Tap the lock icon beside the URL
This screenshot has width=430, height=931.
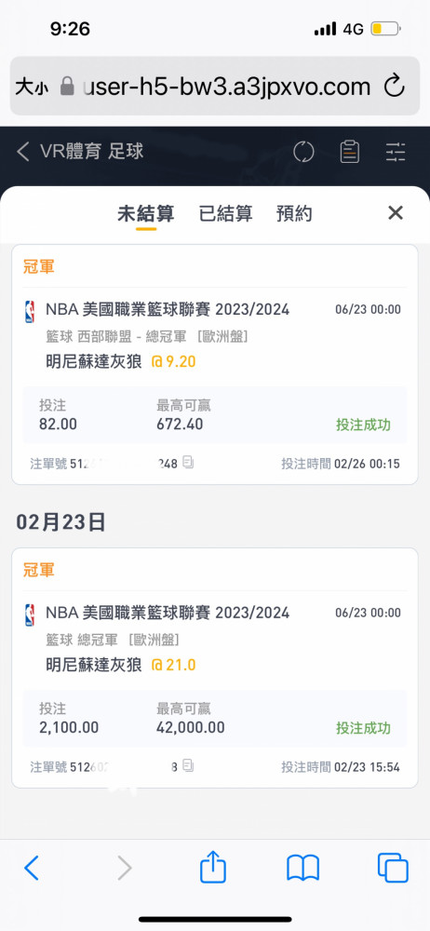click(x=67, y=86)
